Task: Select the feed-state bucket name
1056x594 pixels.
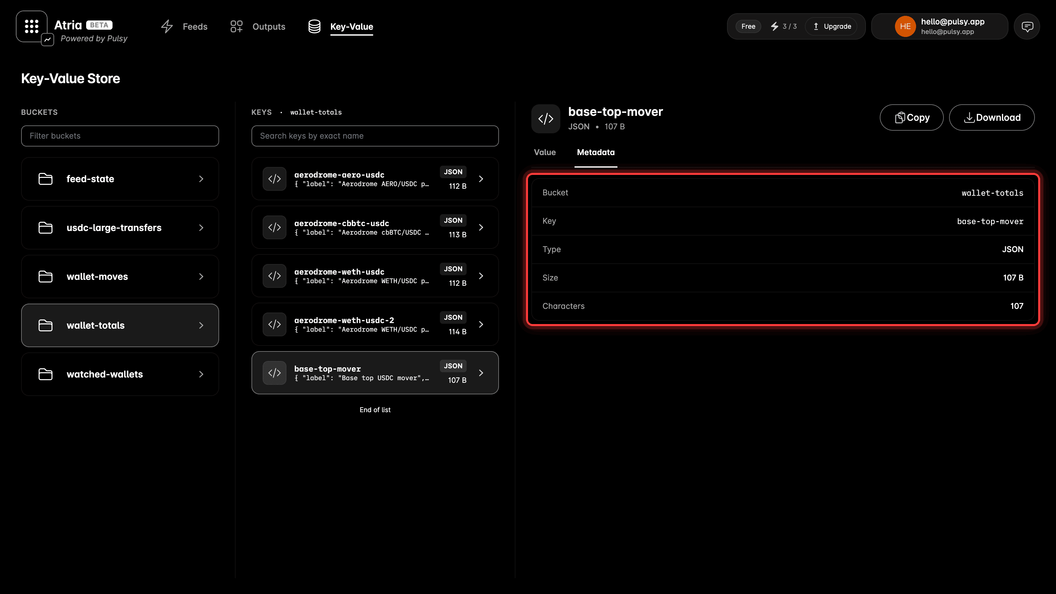Action: coord(90,179)
